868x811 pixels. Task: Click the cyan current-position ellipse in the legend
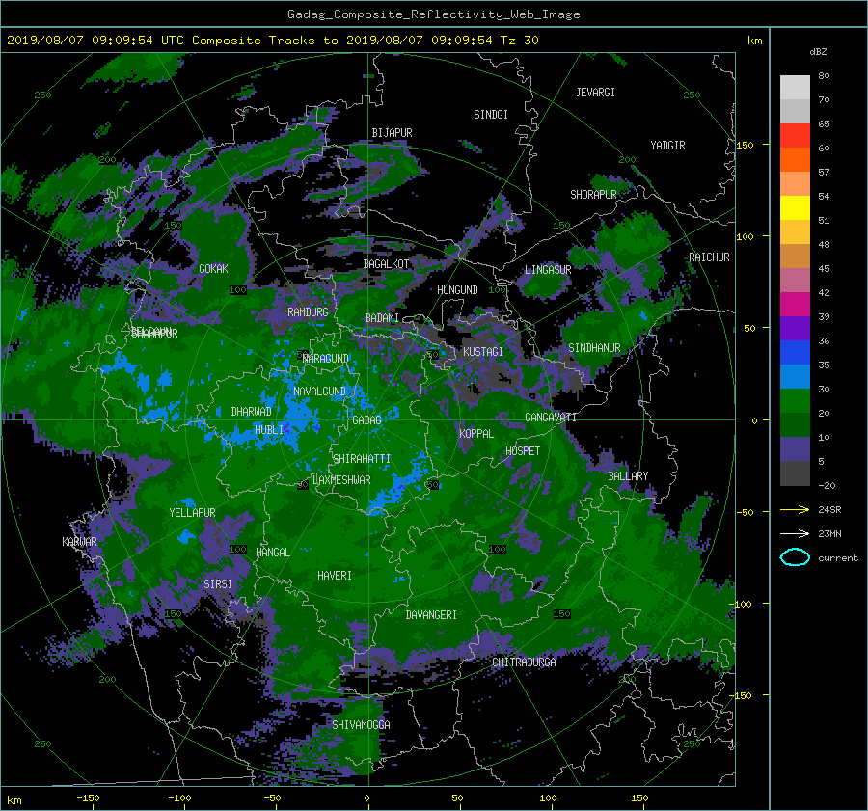795,557
